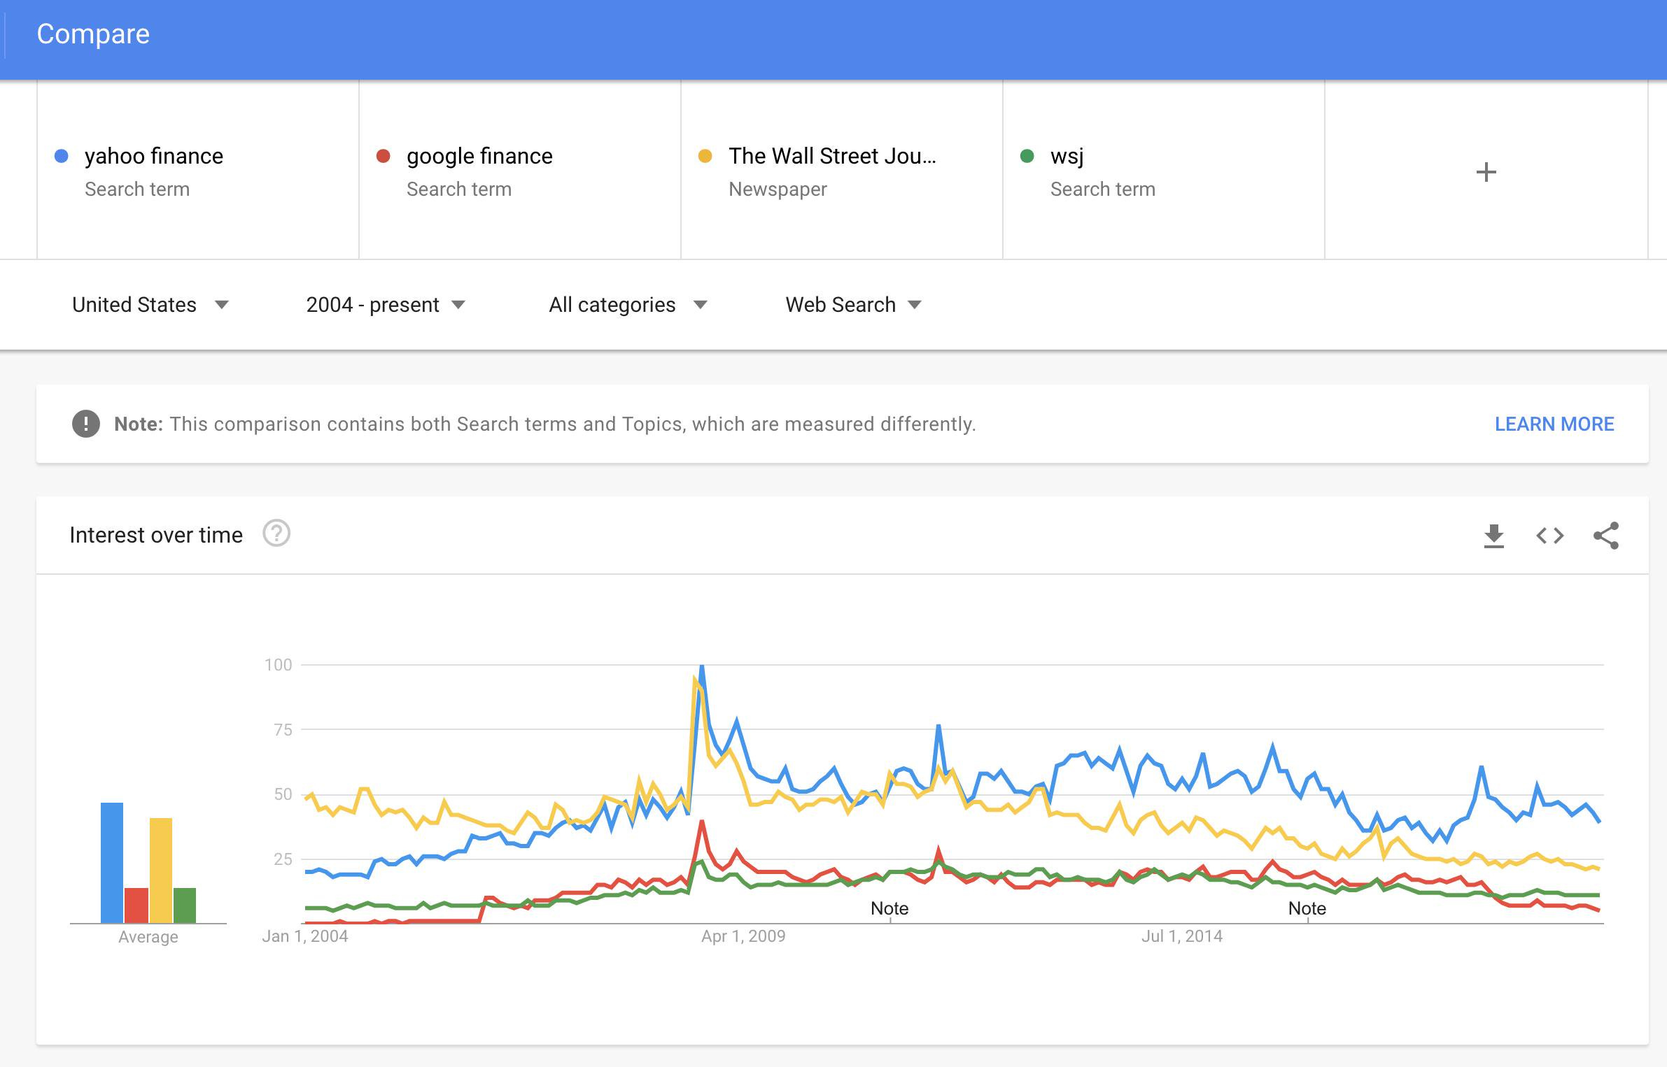Click the Search term label under wsj

coord(1102,189)
